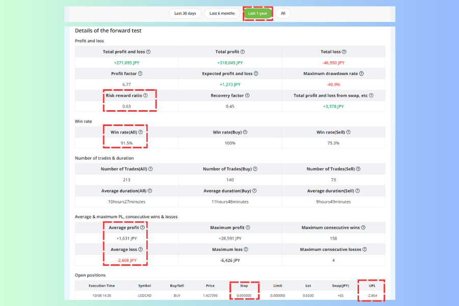This screenshot has height=306, width=459.
Task: Open help icon for Maximum consecutive losses
Action: (365, 249)
